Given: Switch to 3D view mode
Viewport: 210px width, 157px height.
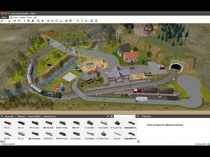Looking at the screenshot, I should (x=48, y=21).
